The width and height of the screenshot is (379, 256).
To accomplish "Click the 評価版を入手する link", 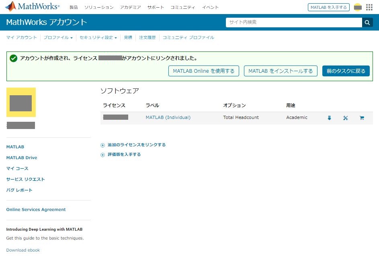I will tap(124, 154).
